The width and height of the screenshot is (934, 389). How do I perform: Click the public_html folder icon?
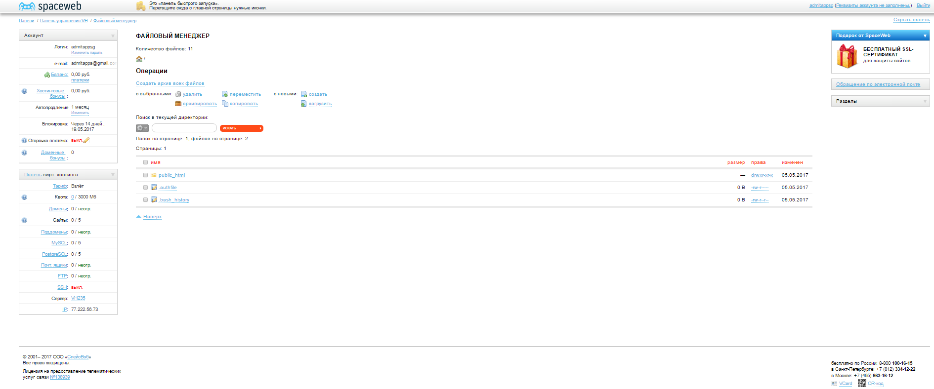pos(154,175)
